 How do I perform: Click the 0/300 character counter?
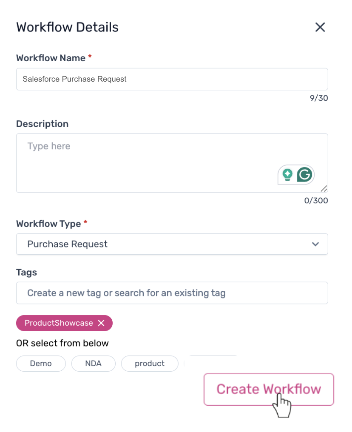(x=316, y=201)
